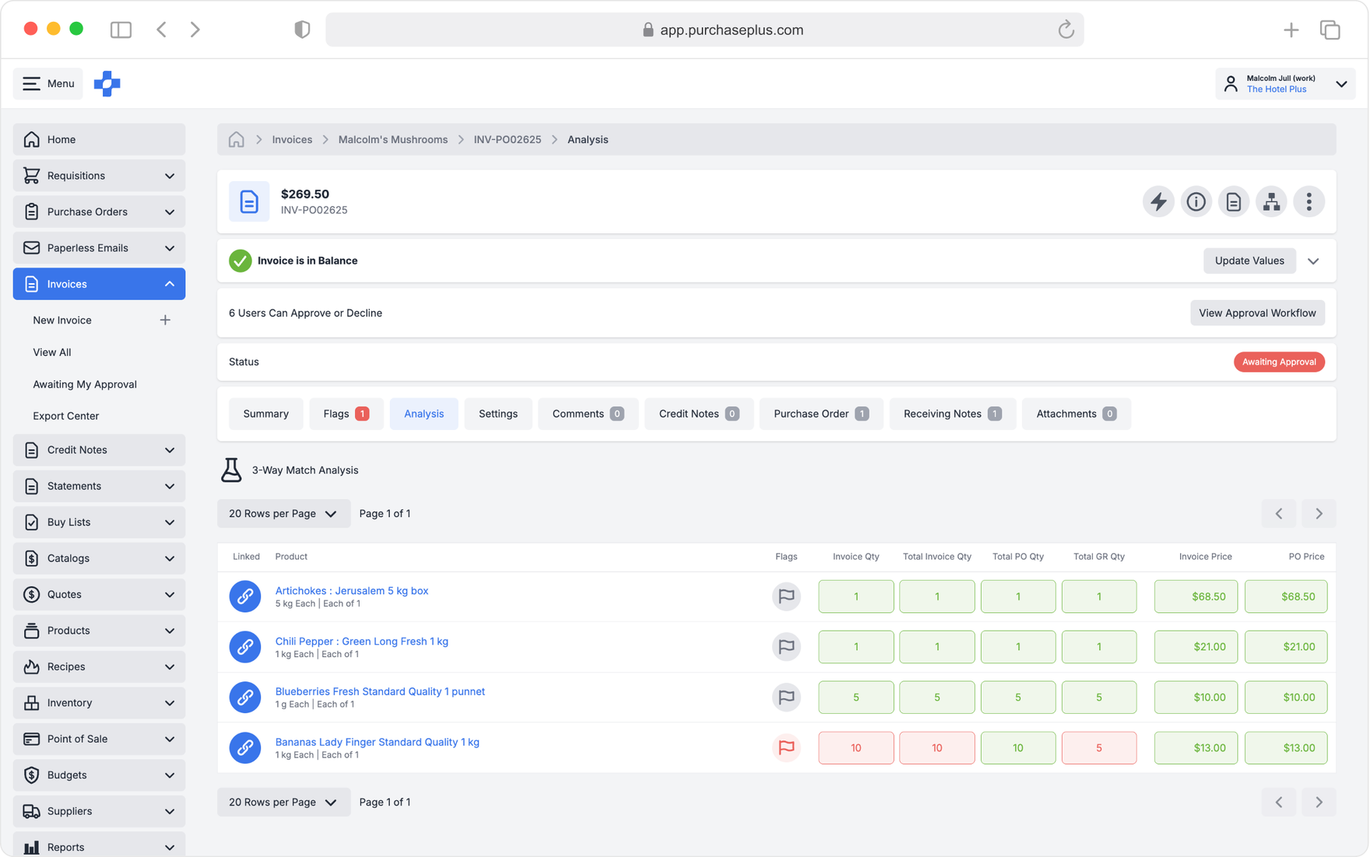Go to next page using top arrow

click(1319, 513)
